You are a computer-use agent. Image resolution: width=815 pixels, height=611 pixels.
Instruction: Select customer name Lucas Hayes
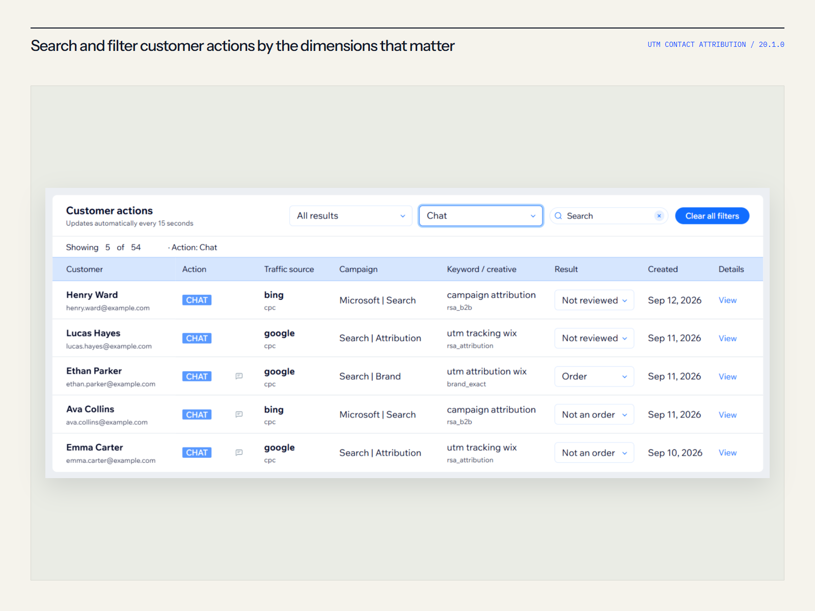(93, 333)
